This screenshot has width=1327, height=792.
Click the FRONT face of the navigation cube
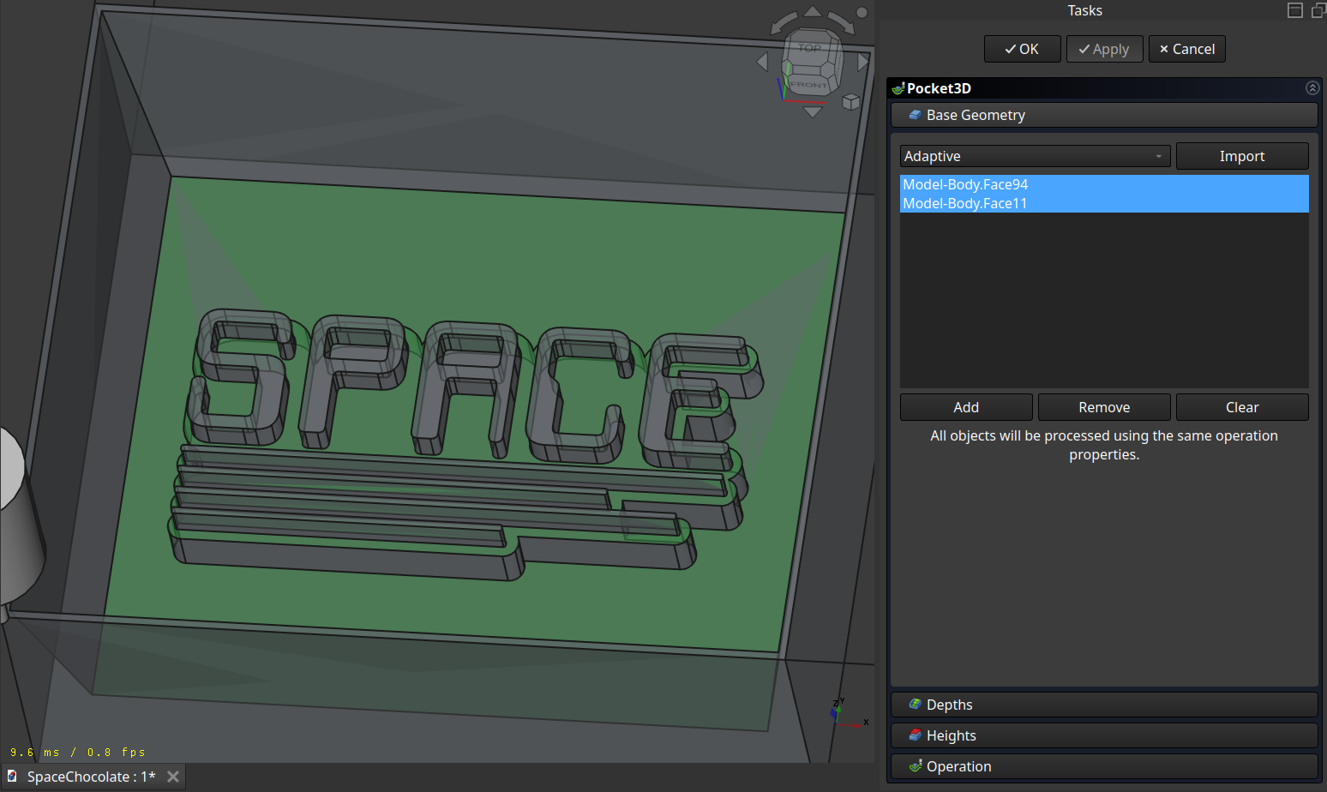pos(808,85)
